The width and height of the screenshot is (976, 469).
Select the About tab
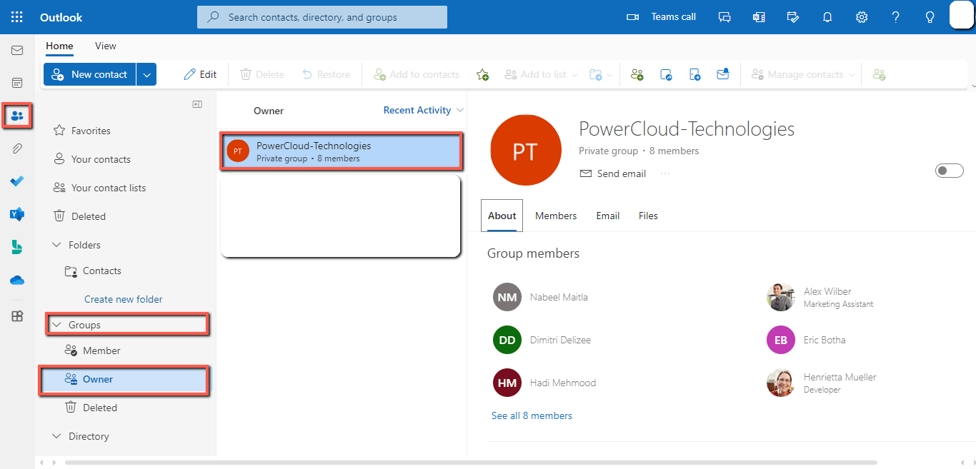pos(502,216)
